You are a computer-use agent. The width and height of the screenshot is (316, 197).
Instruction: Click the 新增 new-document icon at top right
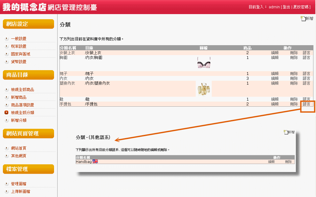click(303, 19)
